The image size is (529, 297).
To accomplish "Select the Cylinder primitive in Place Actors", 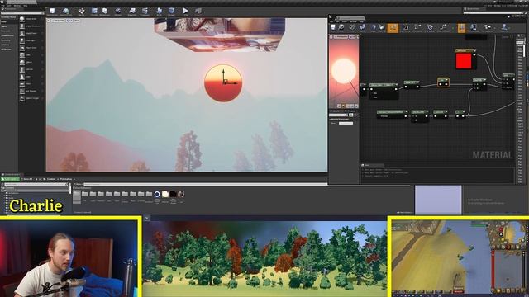I will tap(31, 69).
